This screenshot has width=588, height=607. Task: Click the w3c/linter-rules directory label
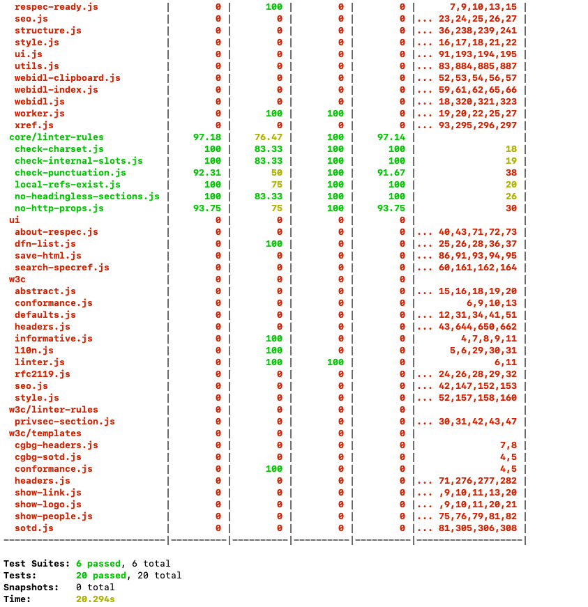54,410
